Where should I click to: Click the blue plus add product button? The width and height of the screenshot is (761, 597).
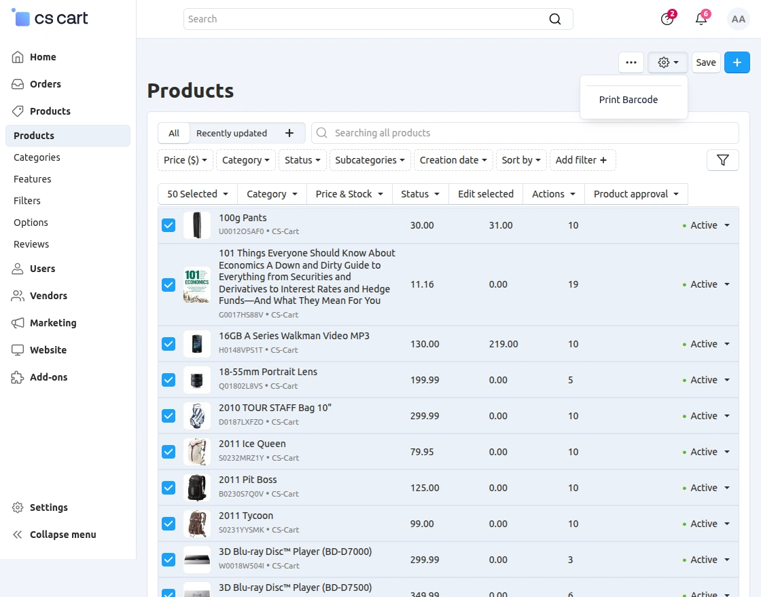(737, 62)
